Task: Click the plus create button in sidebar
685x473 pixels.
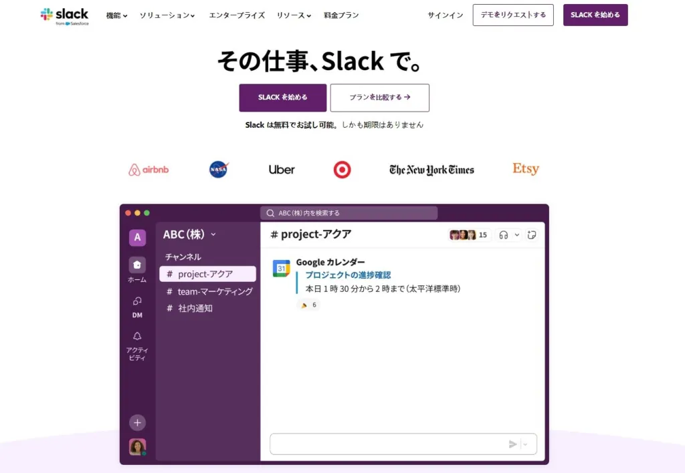Action: pos(137,422)
